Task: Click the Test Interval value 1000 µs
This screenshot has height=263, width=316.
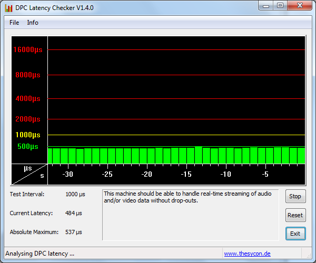Action: pos(75,194)
